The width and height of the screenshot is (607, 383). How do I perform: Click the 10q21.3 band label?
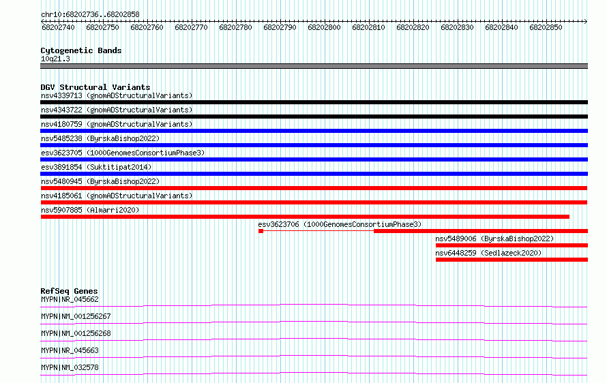click(55, 59)
